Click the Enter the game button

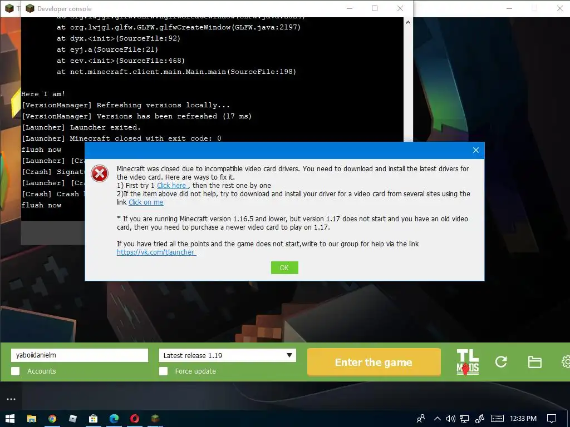[x=374, y=362]
